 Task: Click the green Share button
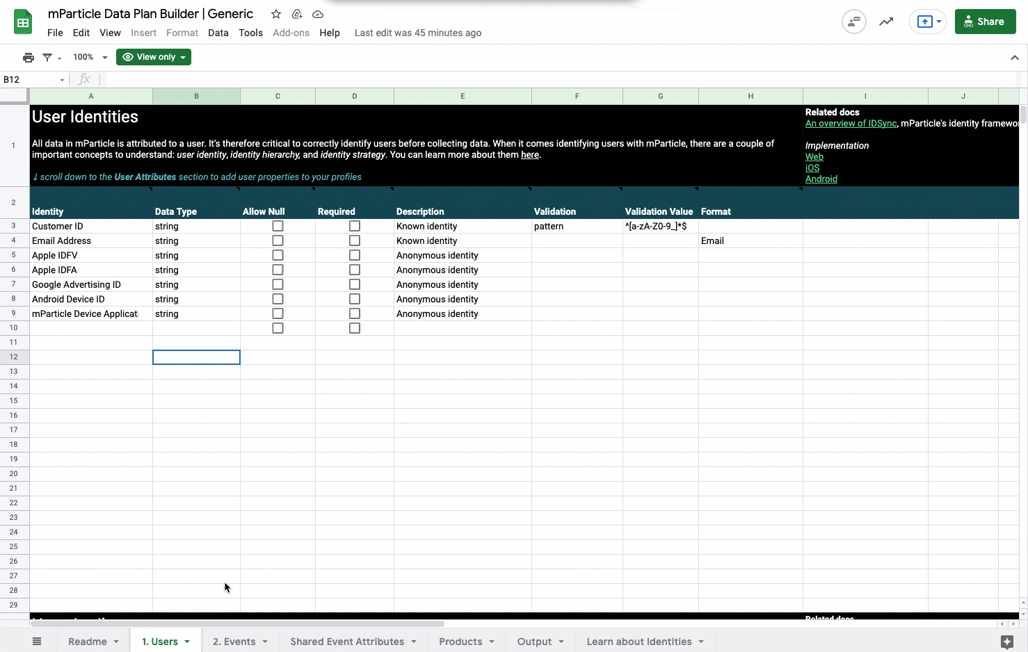click(985, 22)
